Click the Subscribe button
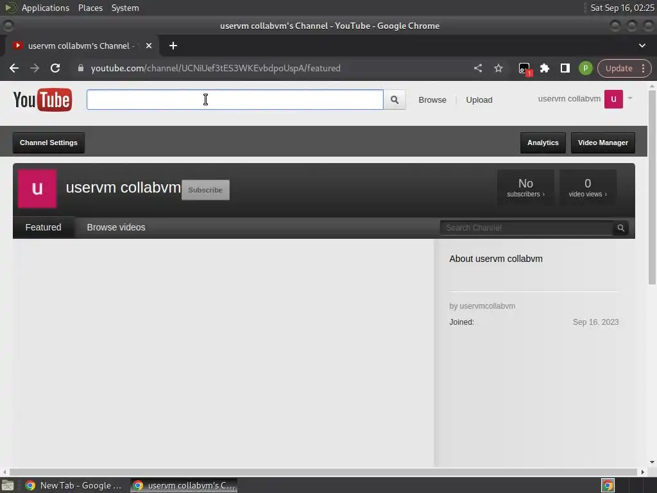This screenshot has width=657, height=493. pyautogui.click(x=205, y=190)
